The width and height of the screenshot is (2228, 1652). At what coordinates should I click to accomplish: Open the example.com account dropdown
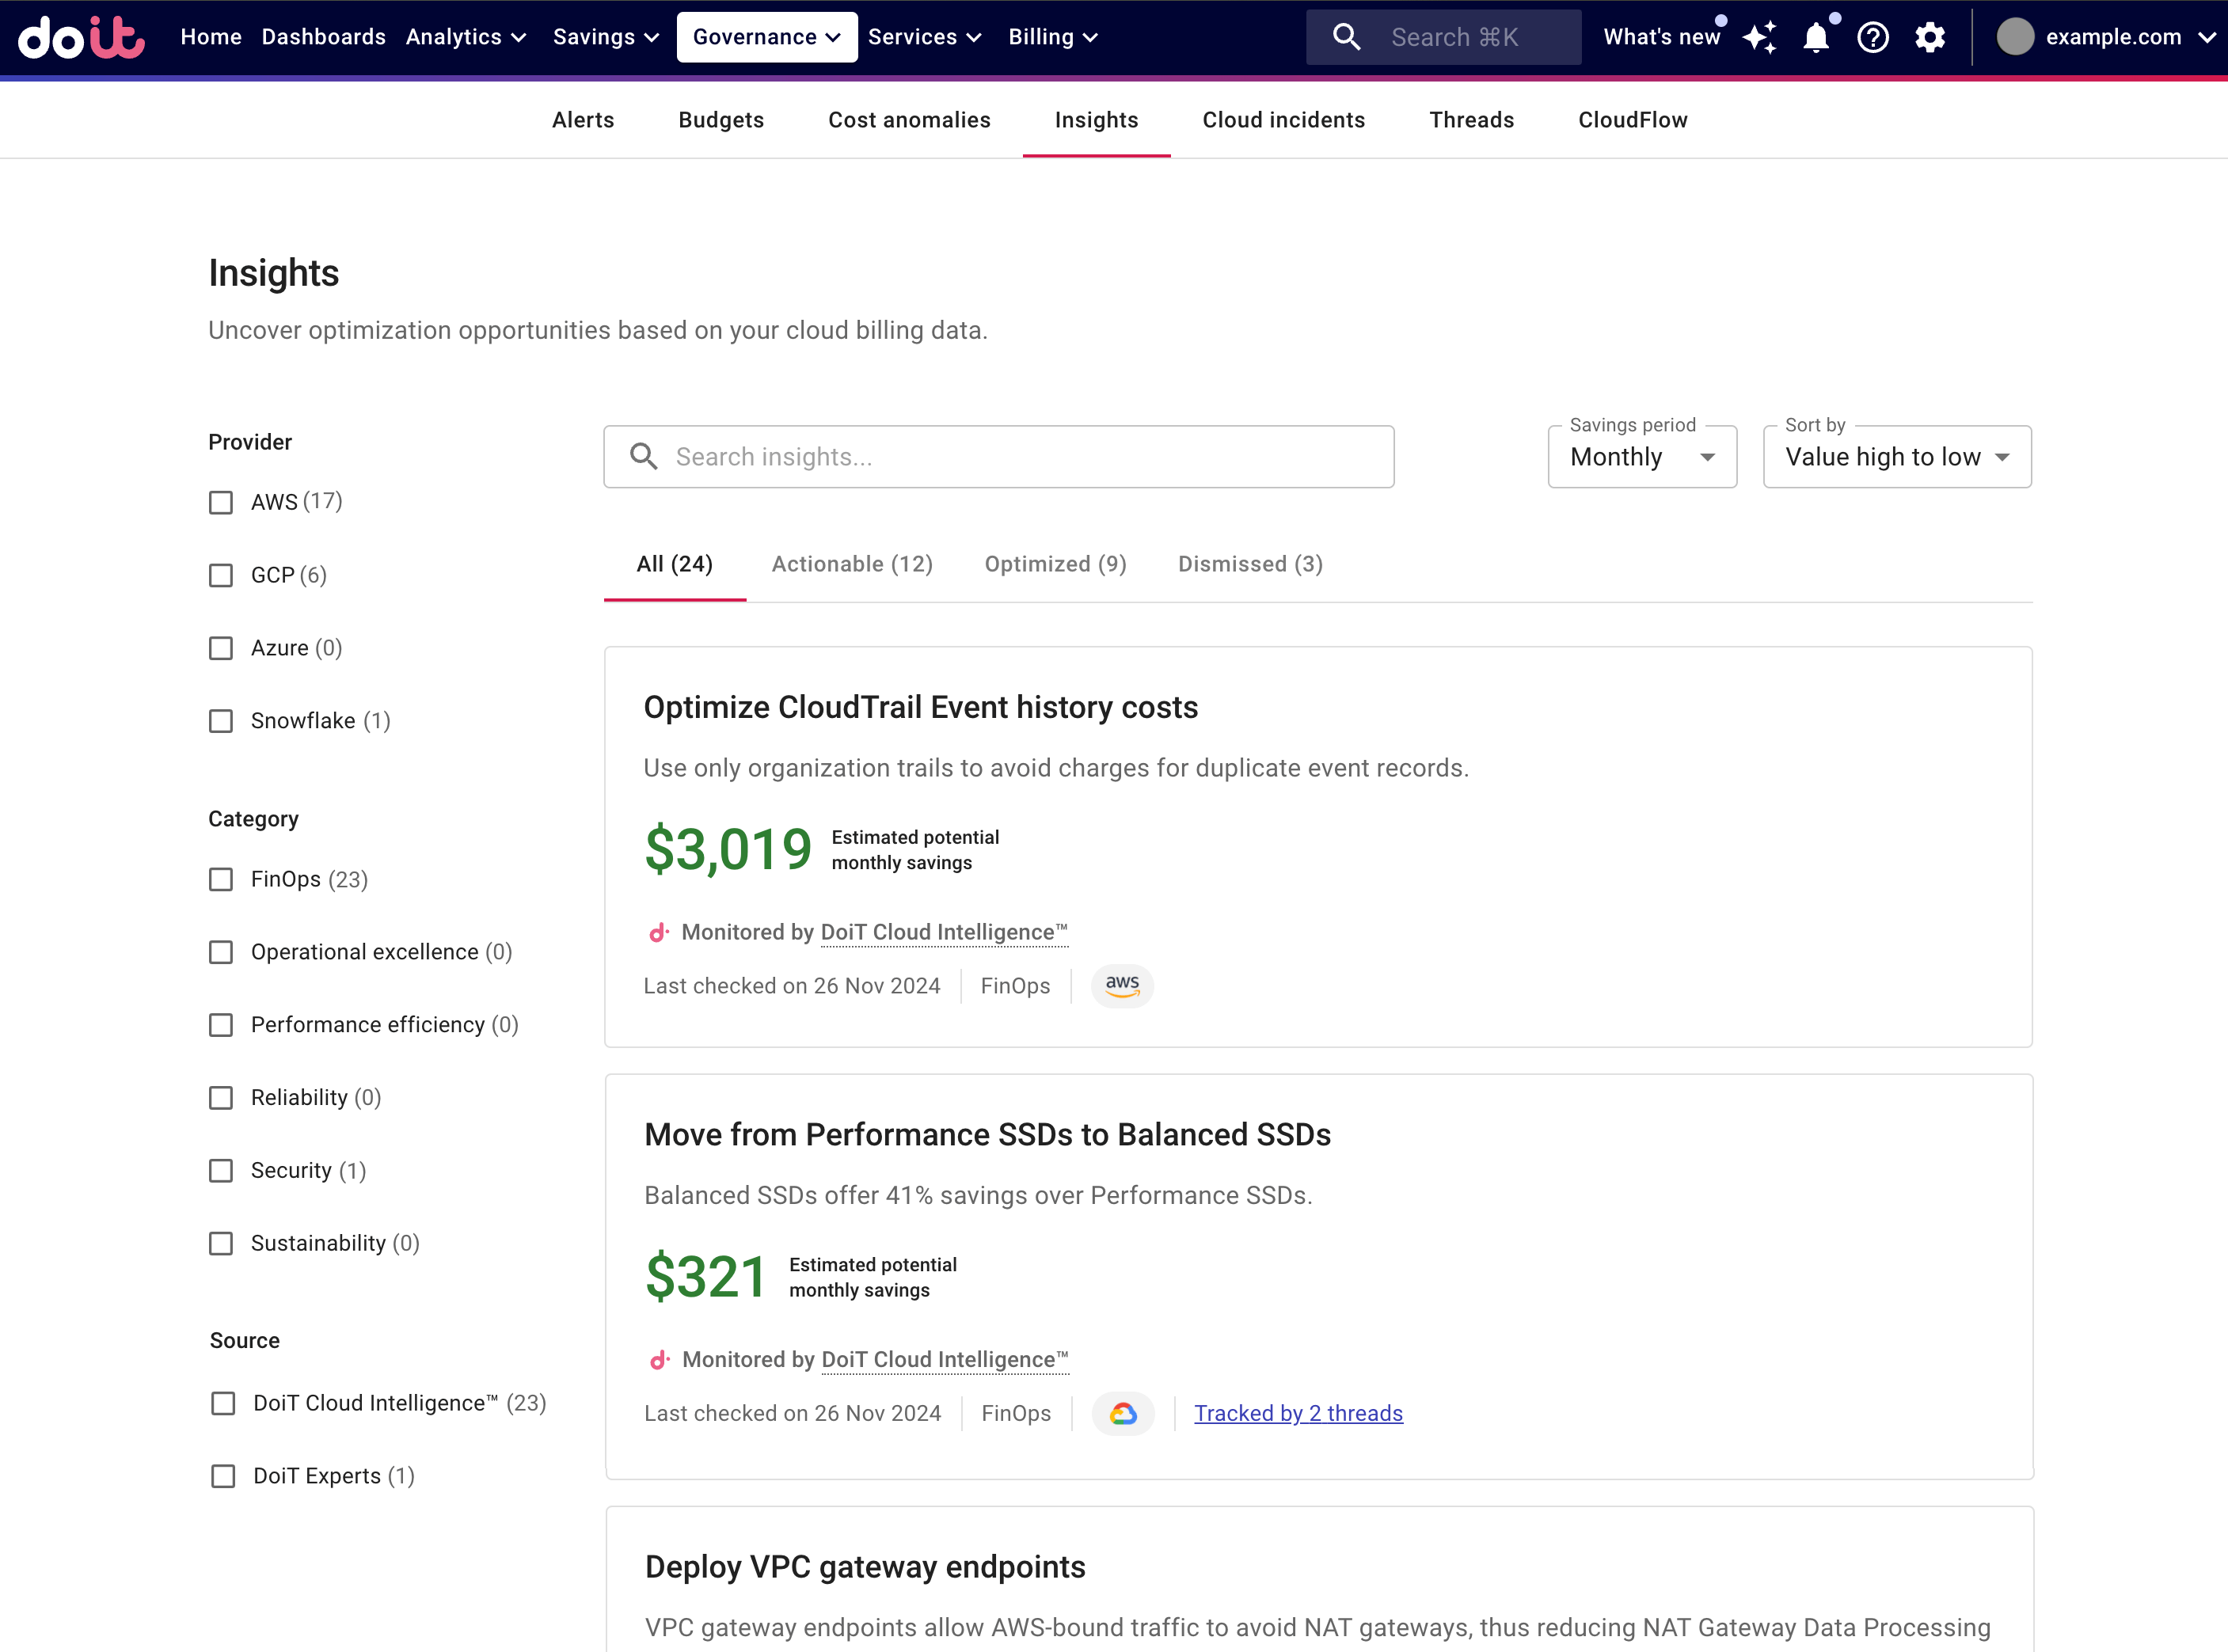(x=2106, y=37)
